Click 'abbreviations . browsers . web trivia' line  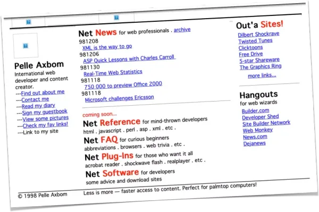click(135, 146)
